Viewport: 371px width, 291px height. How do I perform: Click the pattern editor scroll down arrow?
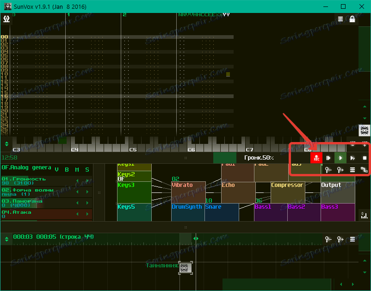point(365,118)
